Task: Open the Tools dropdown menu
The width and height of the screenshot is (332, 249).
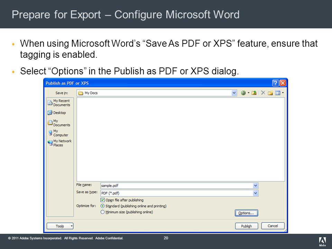Action: click(60, 226)
